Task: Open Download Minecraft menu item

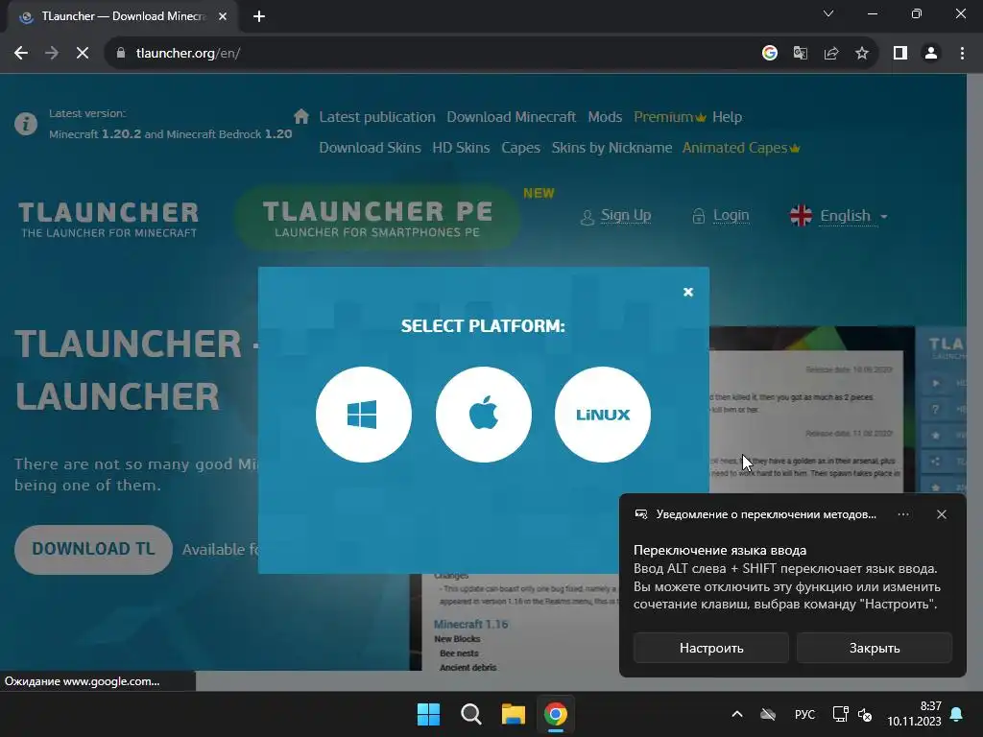Action: [511, 117]
